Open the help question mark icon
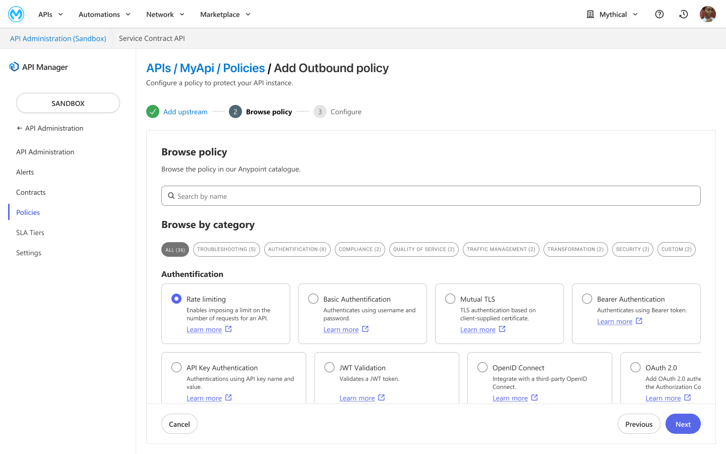Image resolution: width=726 pixels, height=454 pixels. pyautogui.click(x=659, y=14)
